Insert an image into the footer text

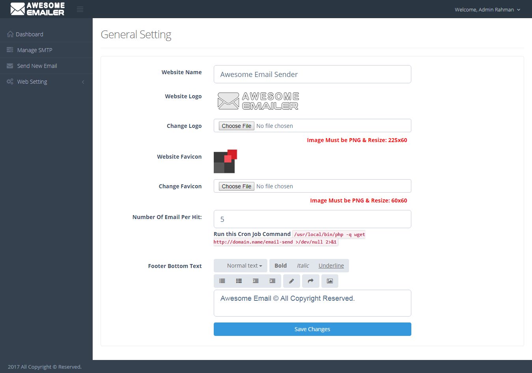(x=330, y=281)
